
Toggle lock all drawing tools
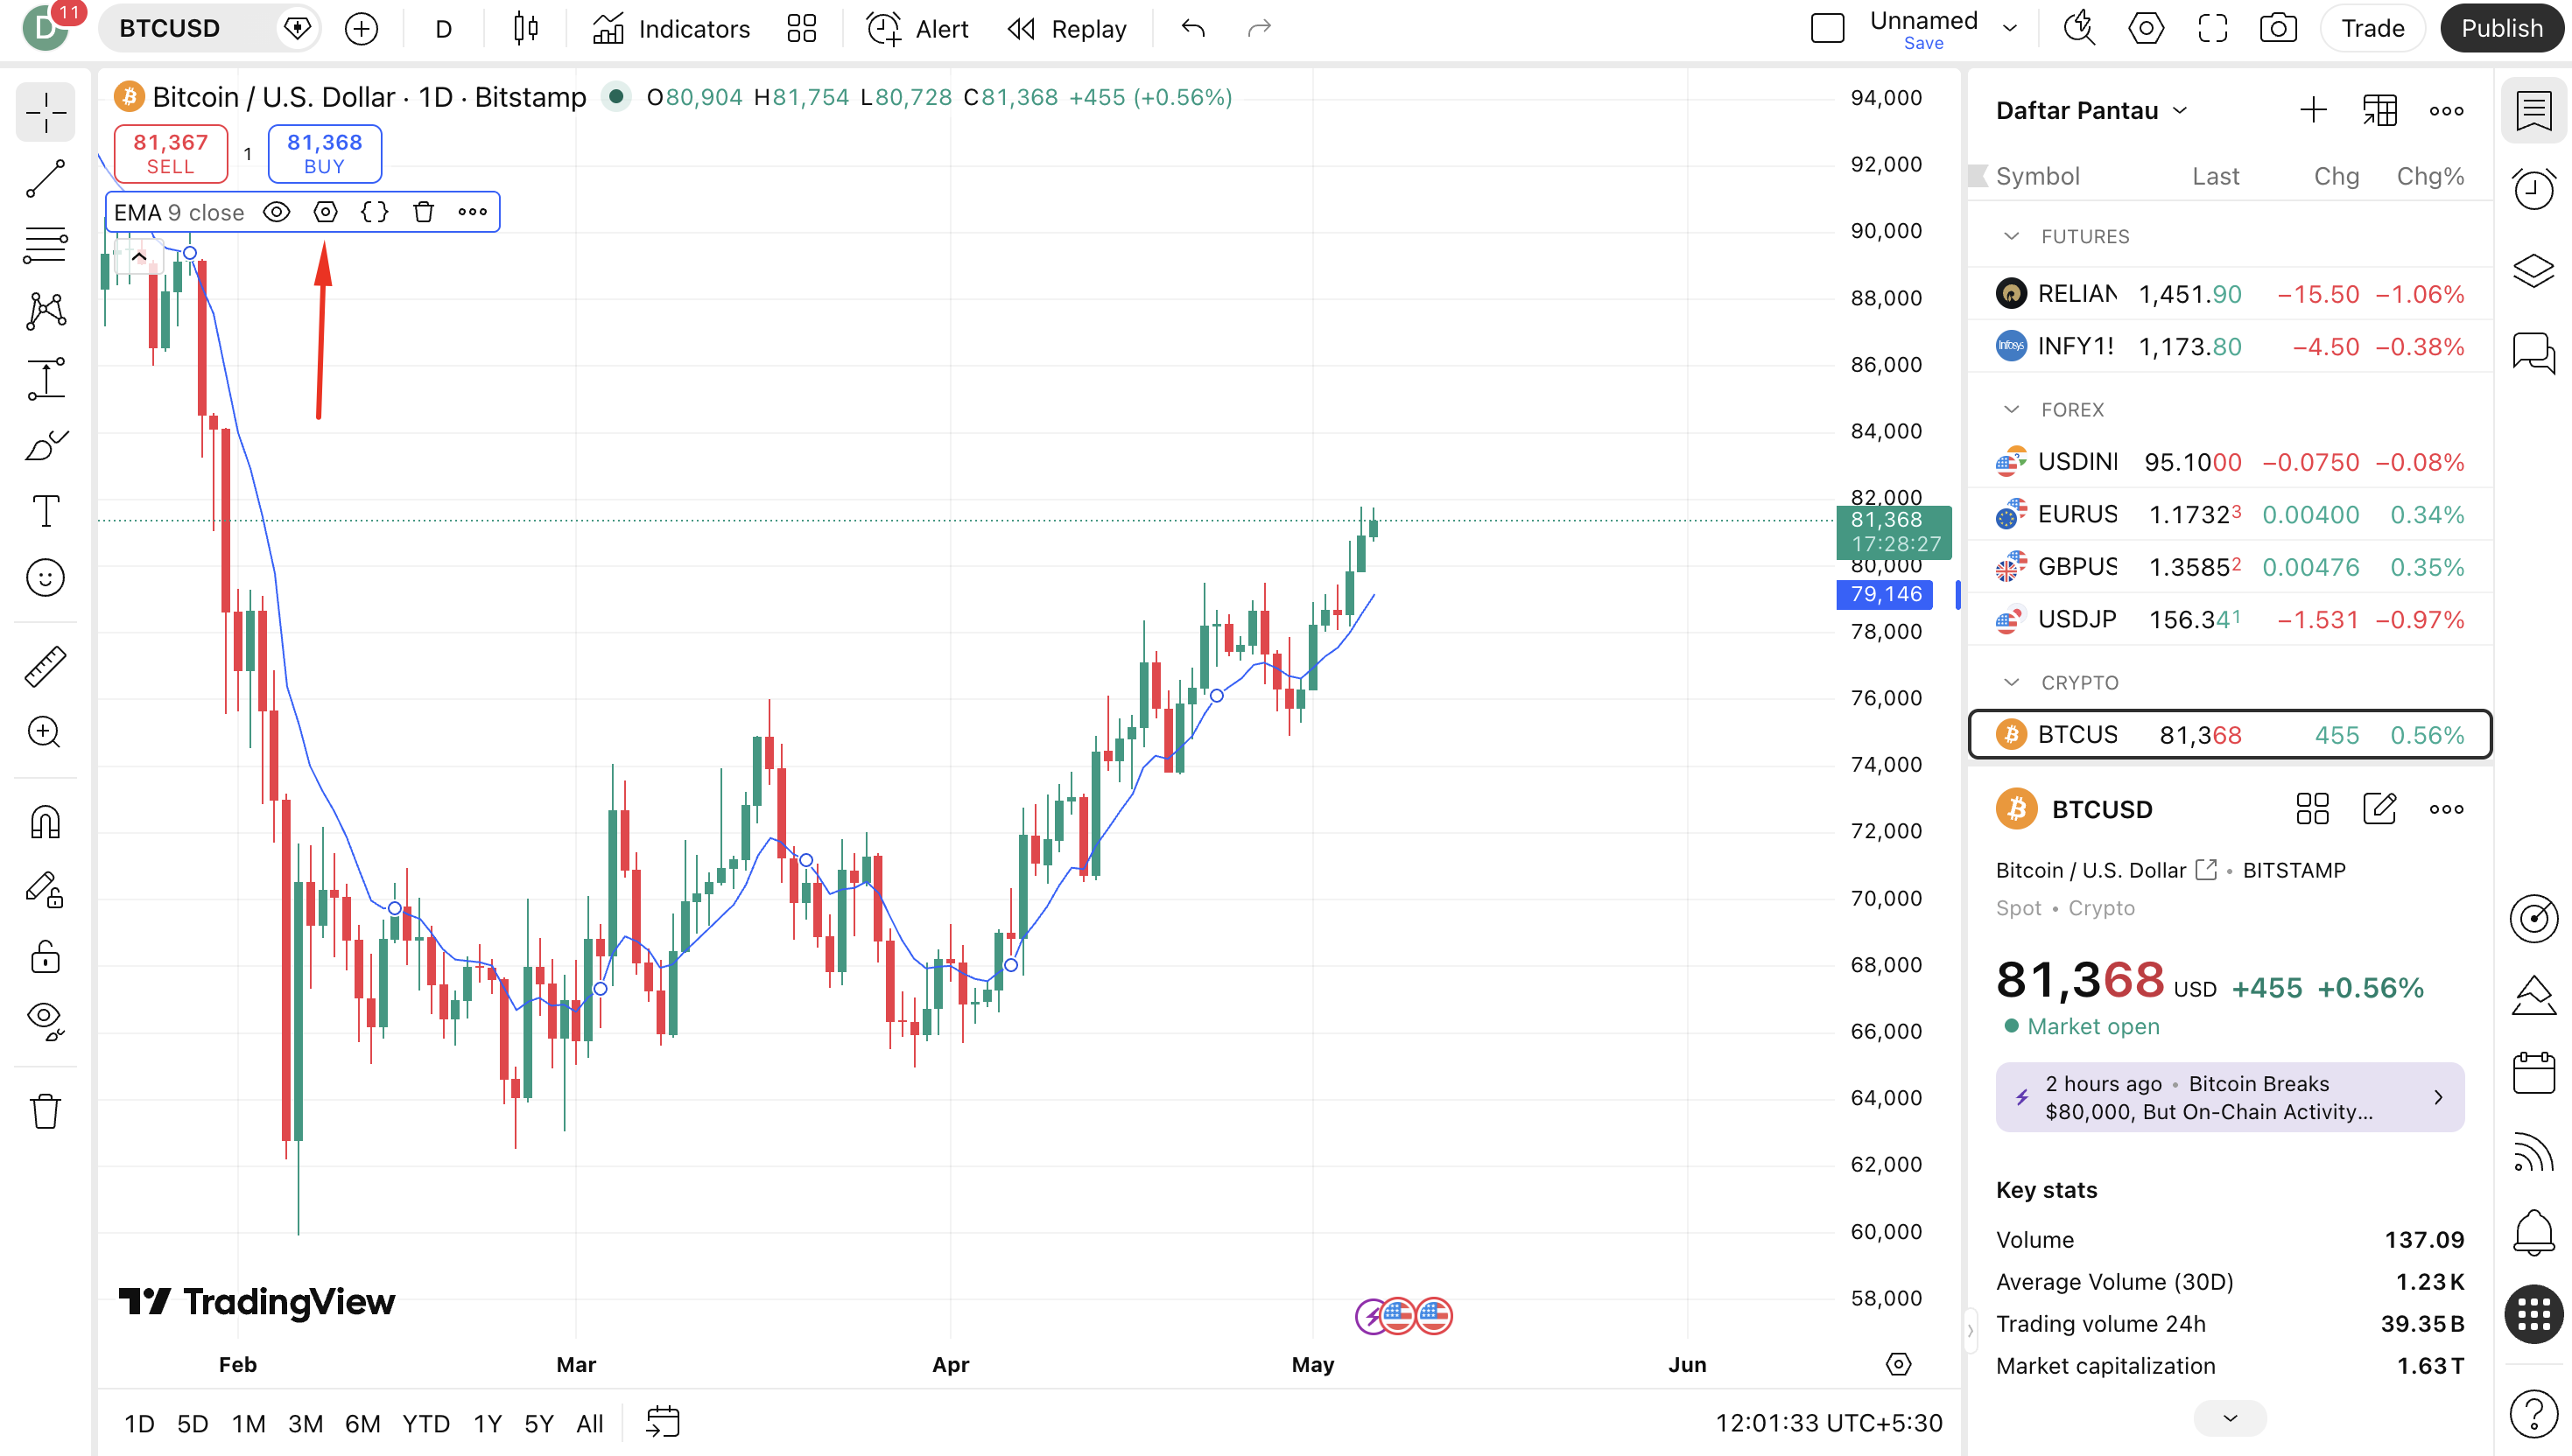click(x=45, y=956)
